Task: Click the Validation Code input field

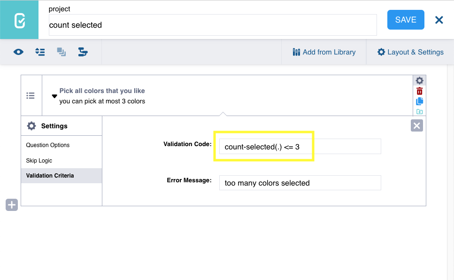Action: click(300, 147)
